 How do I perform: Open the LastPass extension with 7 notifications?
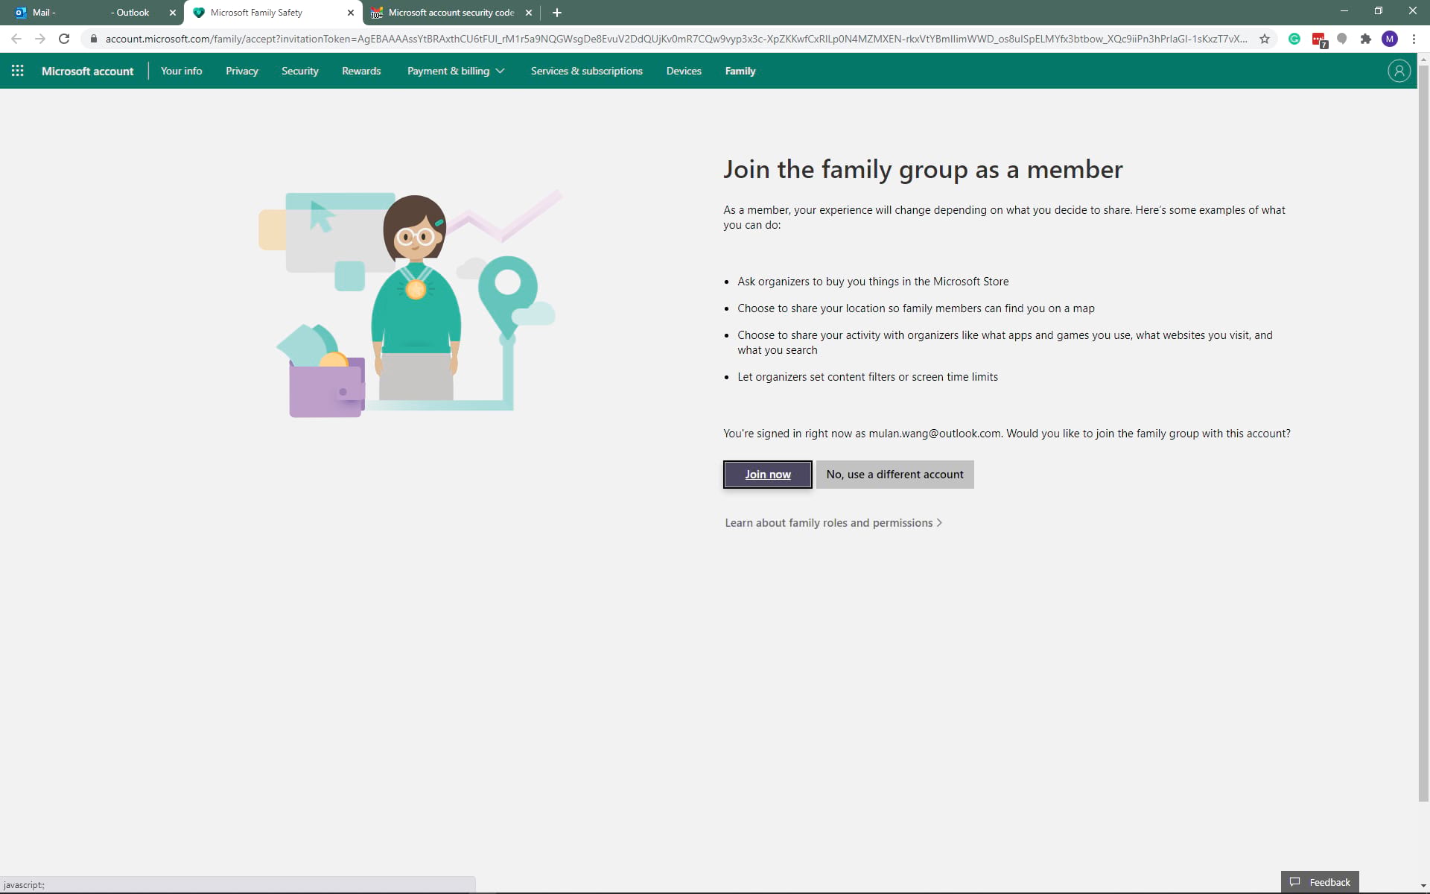click(x=1318, y=39)
